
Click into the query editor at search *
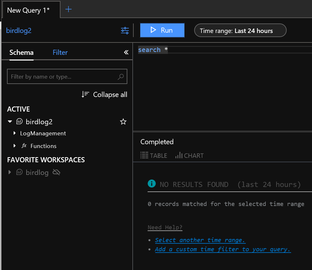pos(153,50)
